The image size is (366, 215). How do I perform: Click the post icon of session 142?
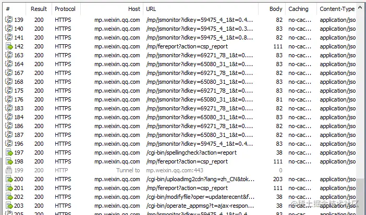[x=9, y=46]
